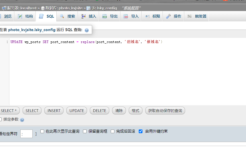This screenshot has width=246, height=156.
Task: Insert the INSERT query template
Action: [54, 111]
